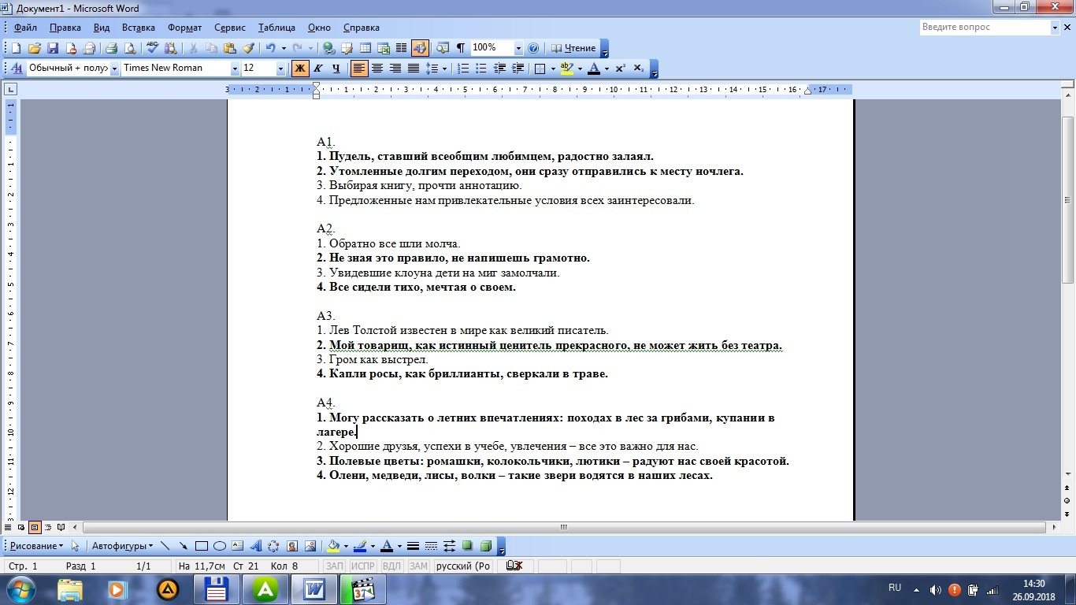Toggle left text alignment
The width and height of the screenshot is (1076, 605).
[x=359, y=69]
